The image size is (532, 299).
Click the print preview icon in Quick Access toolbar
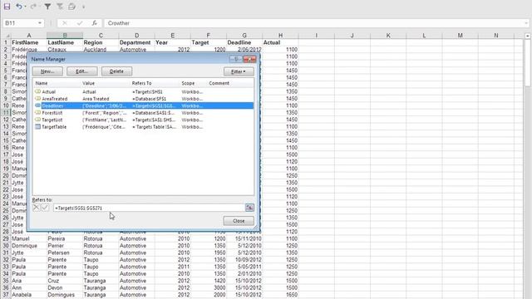tap(71, 7)
